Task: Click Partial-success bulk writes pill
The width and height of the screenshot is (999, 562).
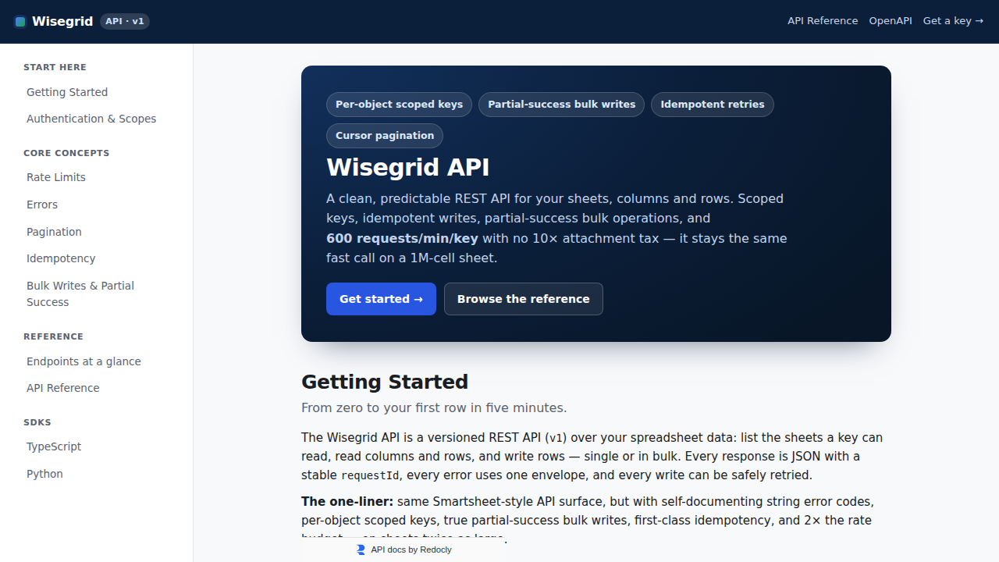Action: click(x=562, y=105)
